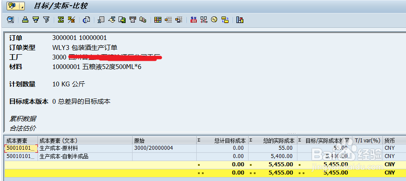Screen dimensions: 406x181
Task: Click the 累积数据 italic label
Action: pyautogui.click(x=23, y=119)
